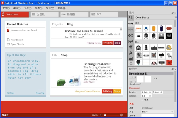Screen dimensions: 178x118
Task: Click the 元件号 part number input field
Action: [158, 116]
